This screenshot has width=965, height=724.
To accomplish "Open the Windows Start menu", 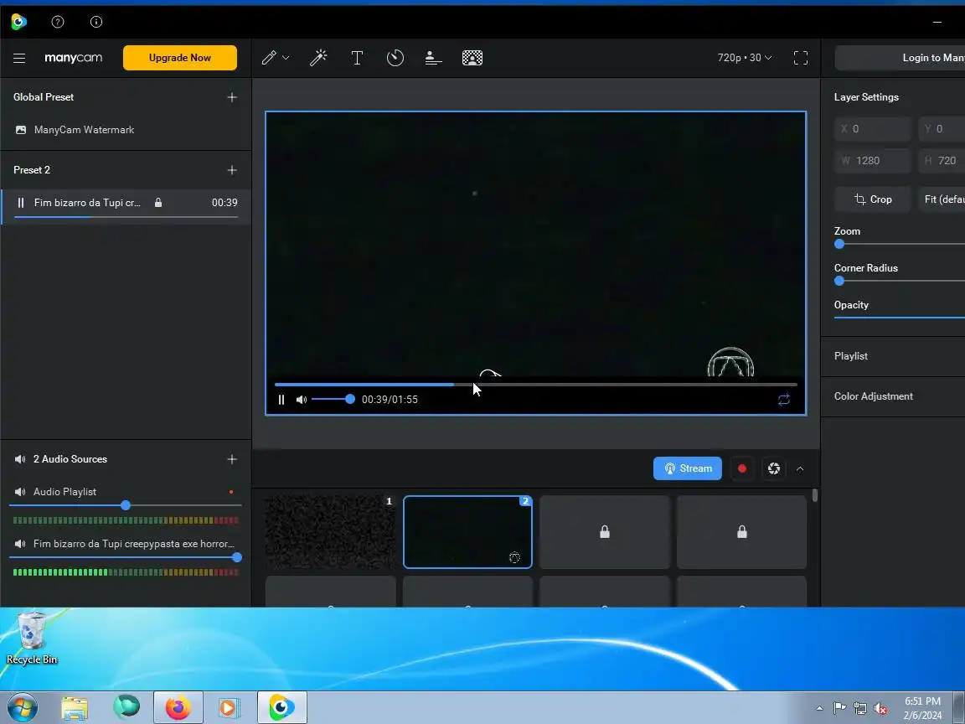I will click(22, 707).
